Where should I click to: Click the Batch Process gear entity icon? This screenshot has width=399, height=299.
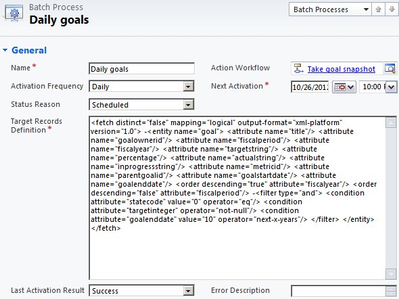tap(14, 14)
